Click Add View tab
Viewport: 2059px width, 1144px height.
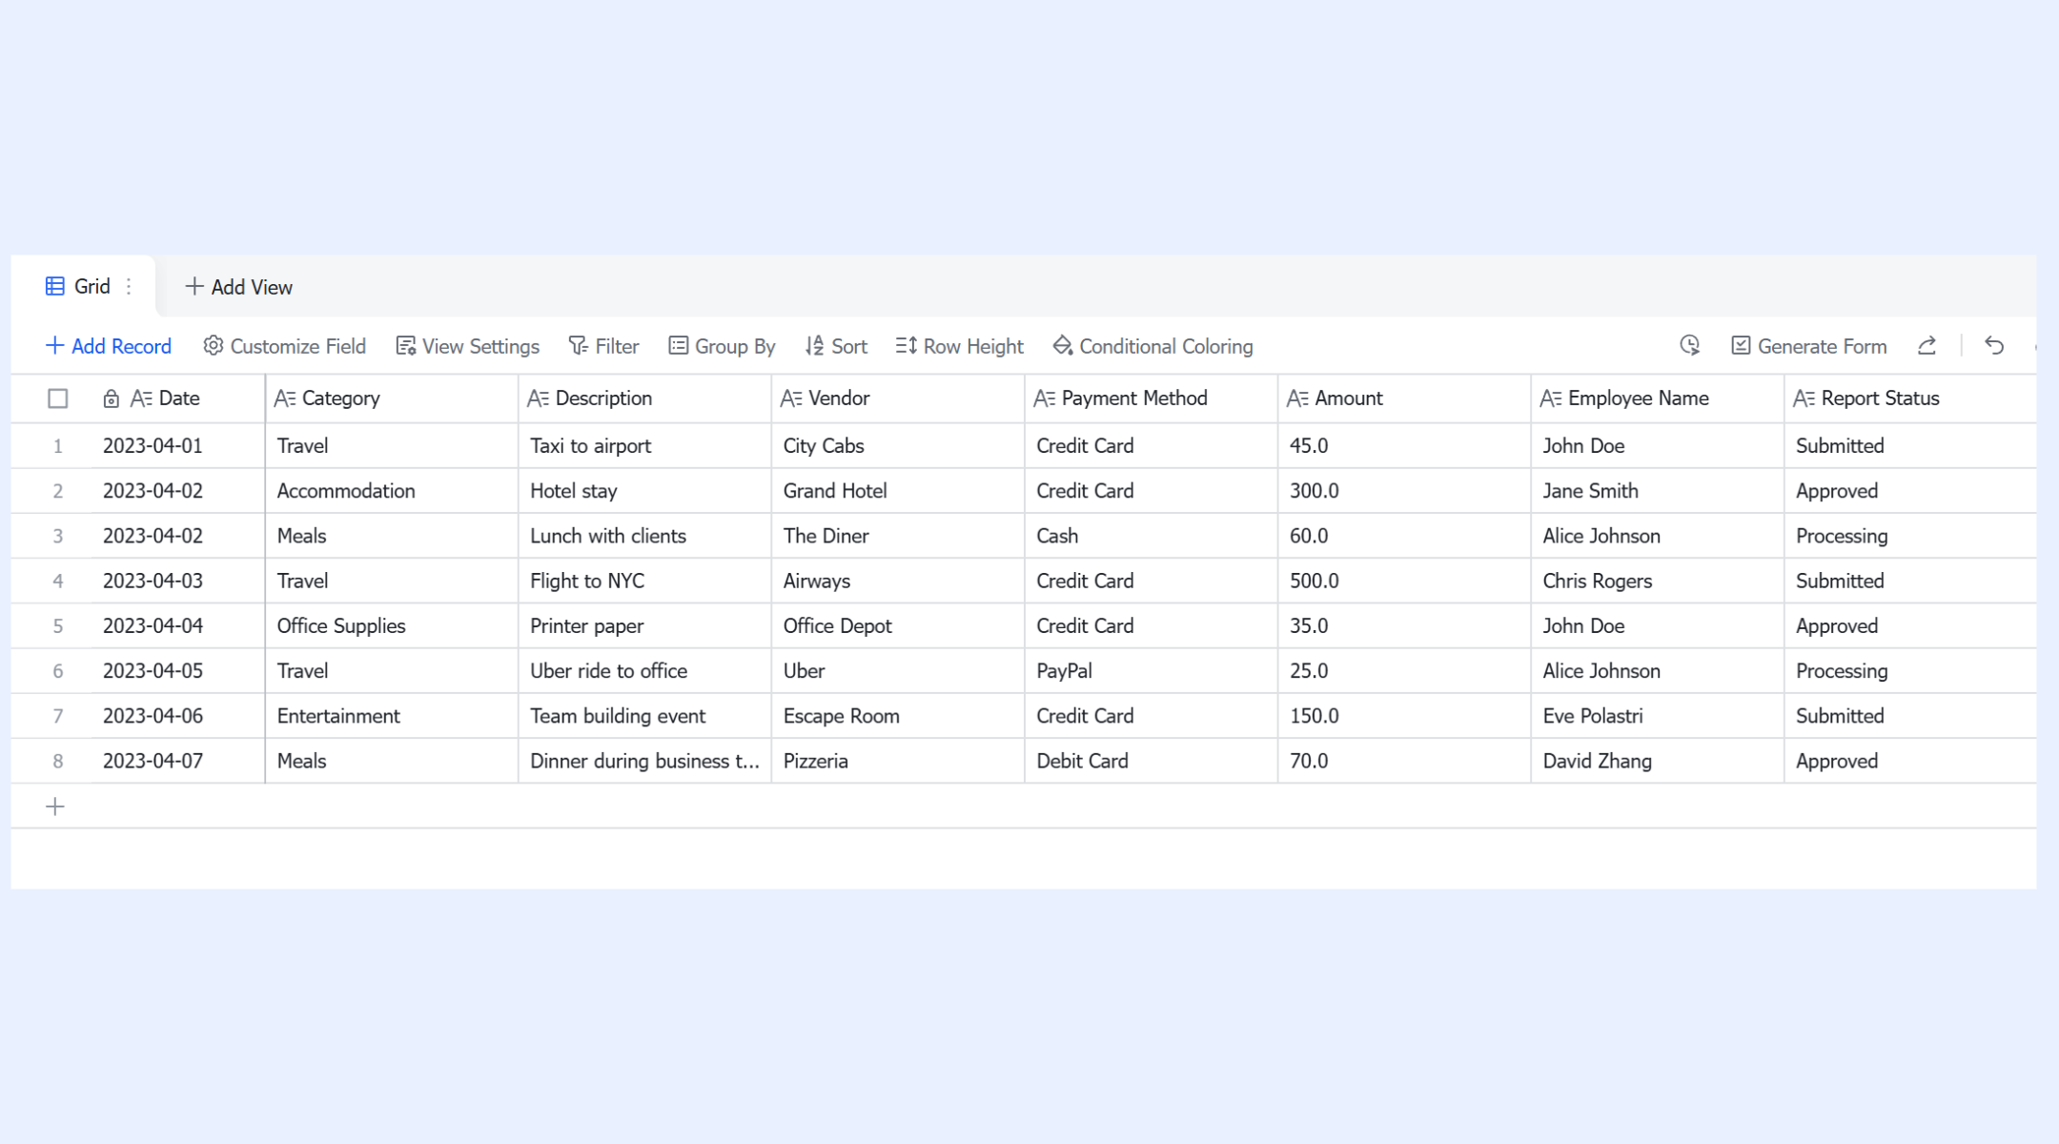pyautogui.click(x=238, y=287)
